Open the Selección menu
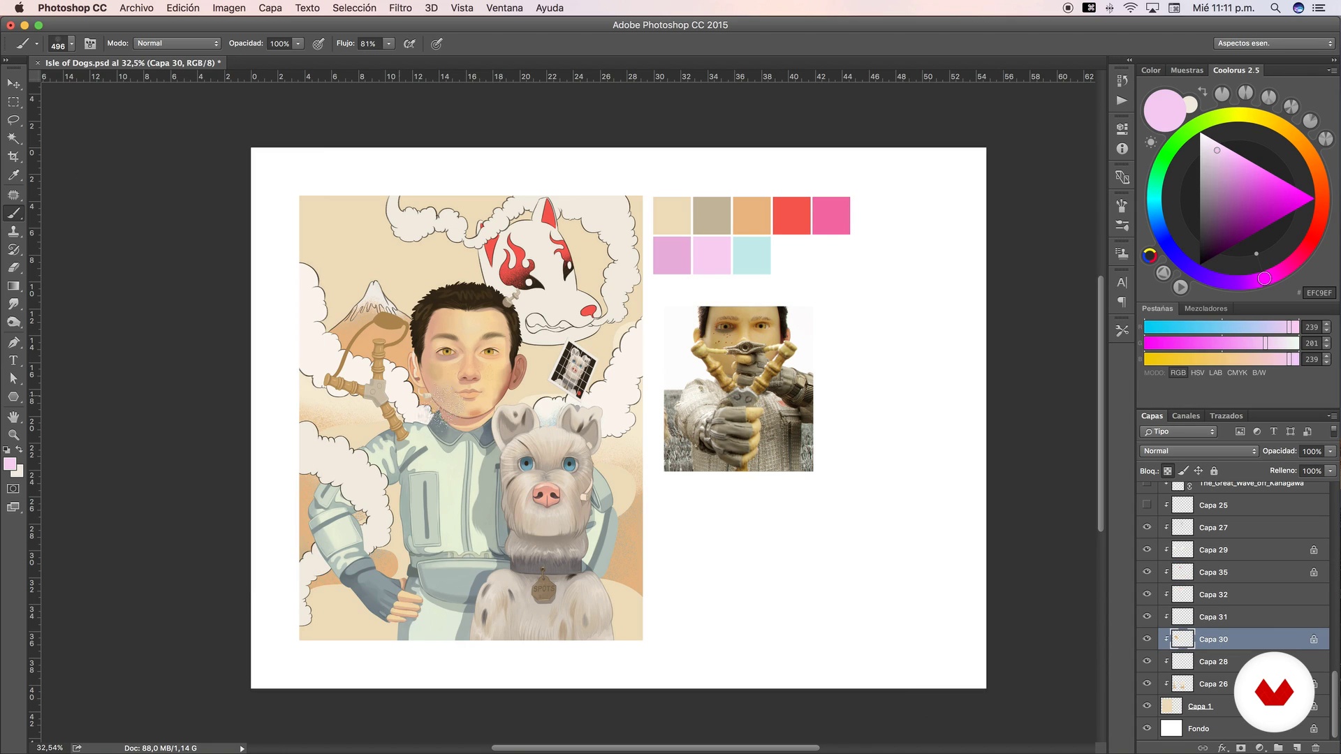The image size is (1341, 754). coord(354,8)
